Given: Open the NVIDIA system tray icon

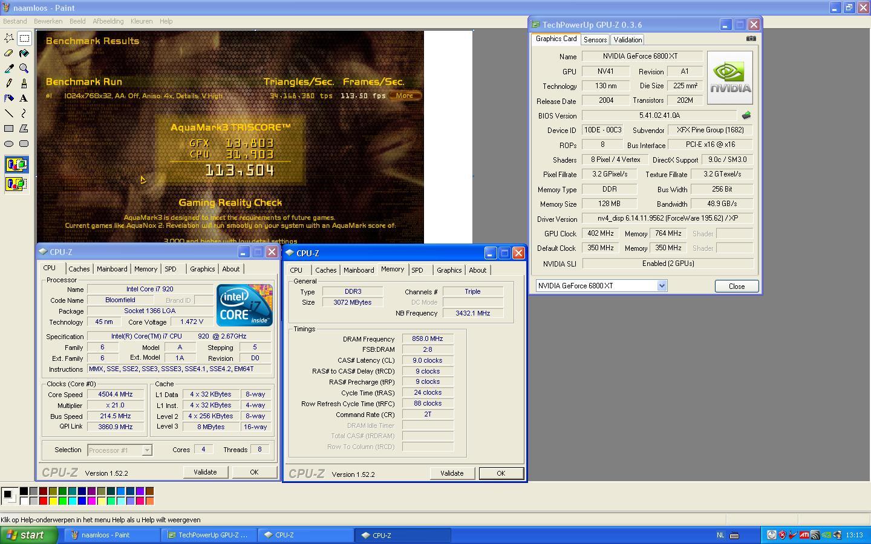Looking at the screenshot, I should (826, 535).
